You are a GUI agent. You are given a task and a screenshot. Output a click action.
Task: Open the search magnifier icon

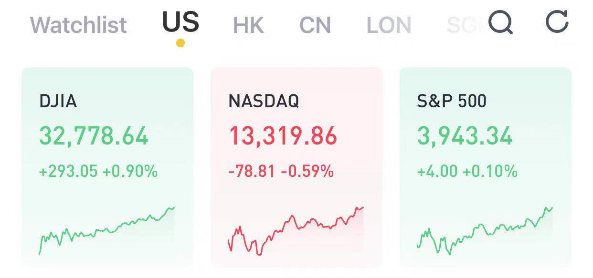501,22
